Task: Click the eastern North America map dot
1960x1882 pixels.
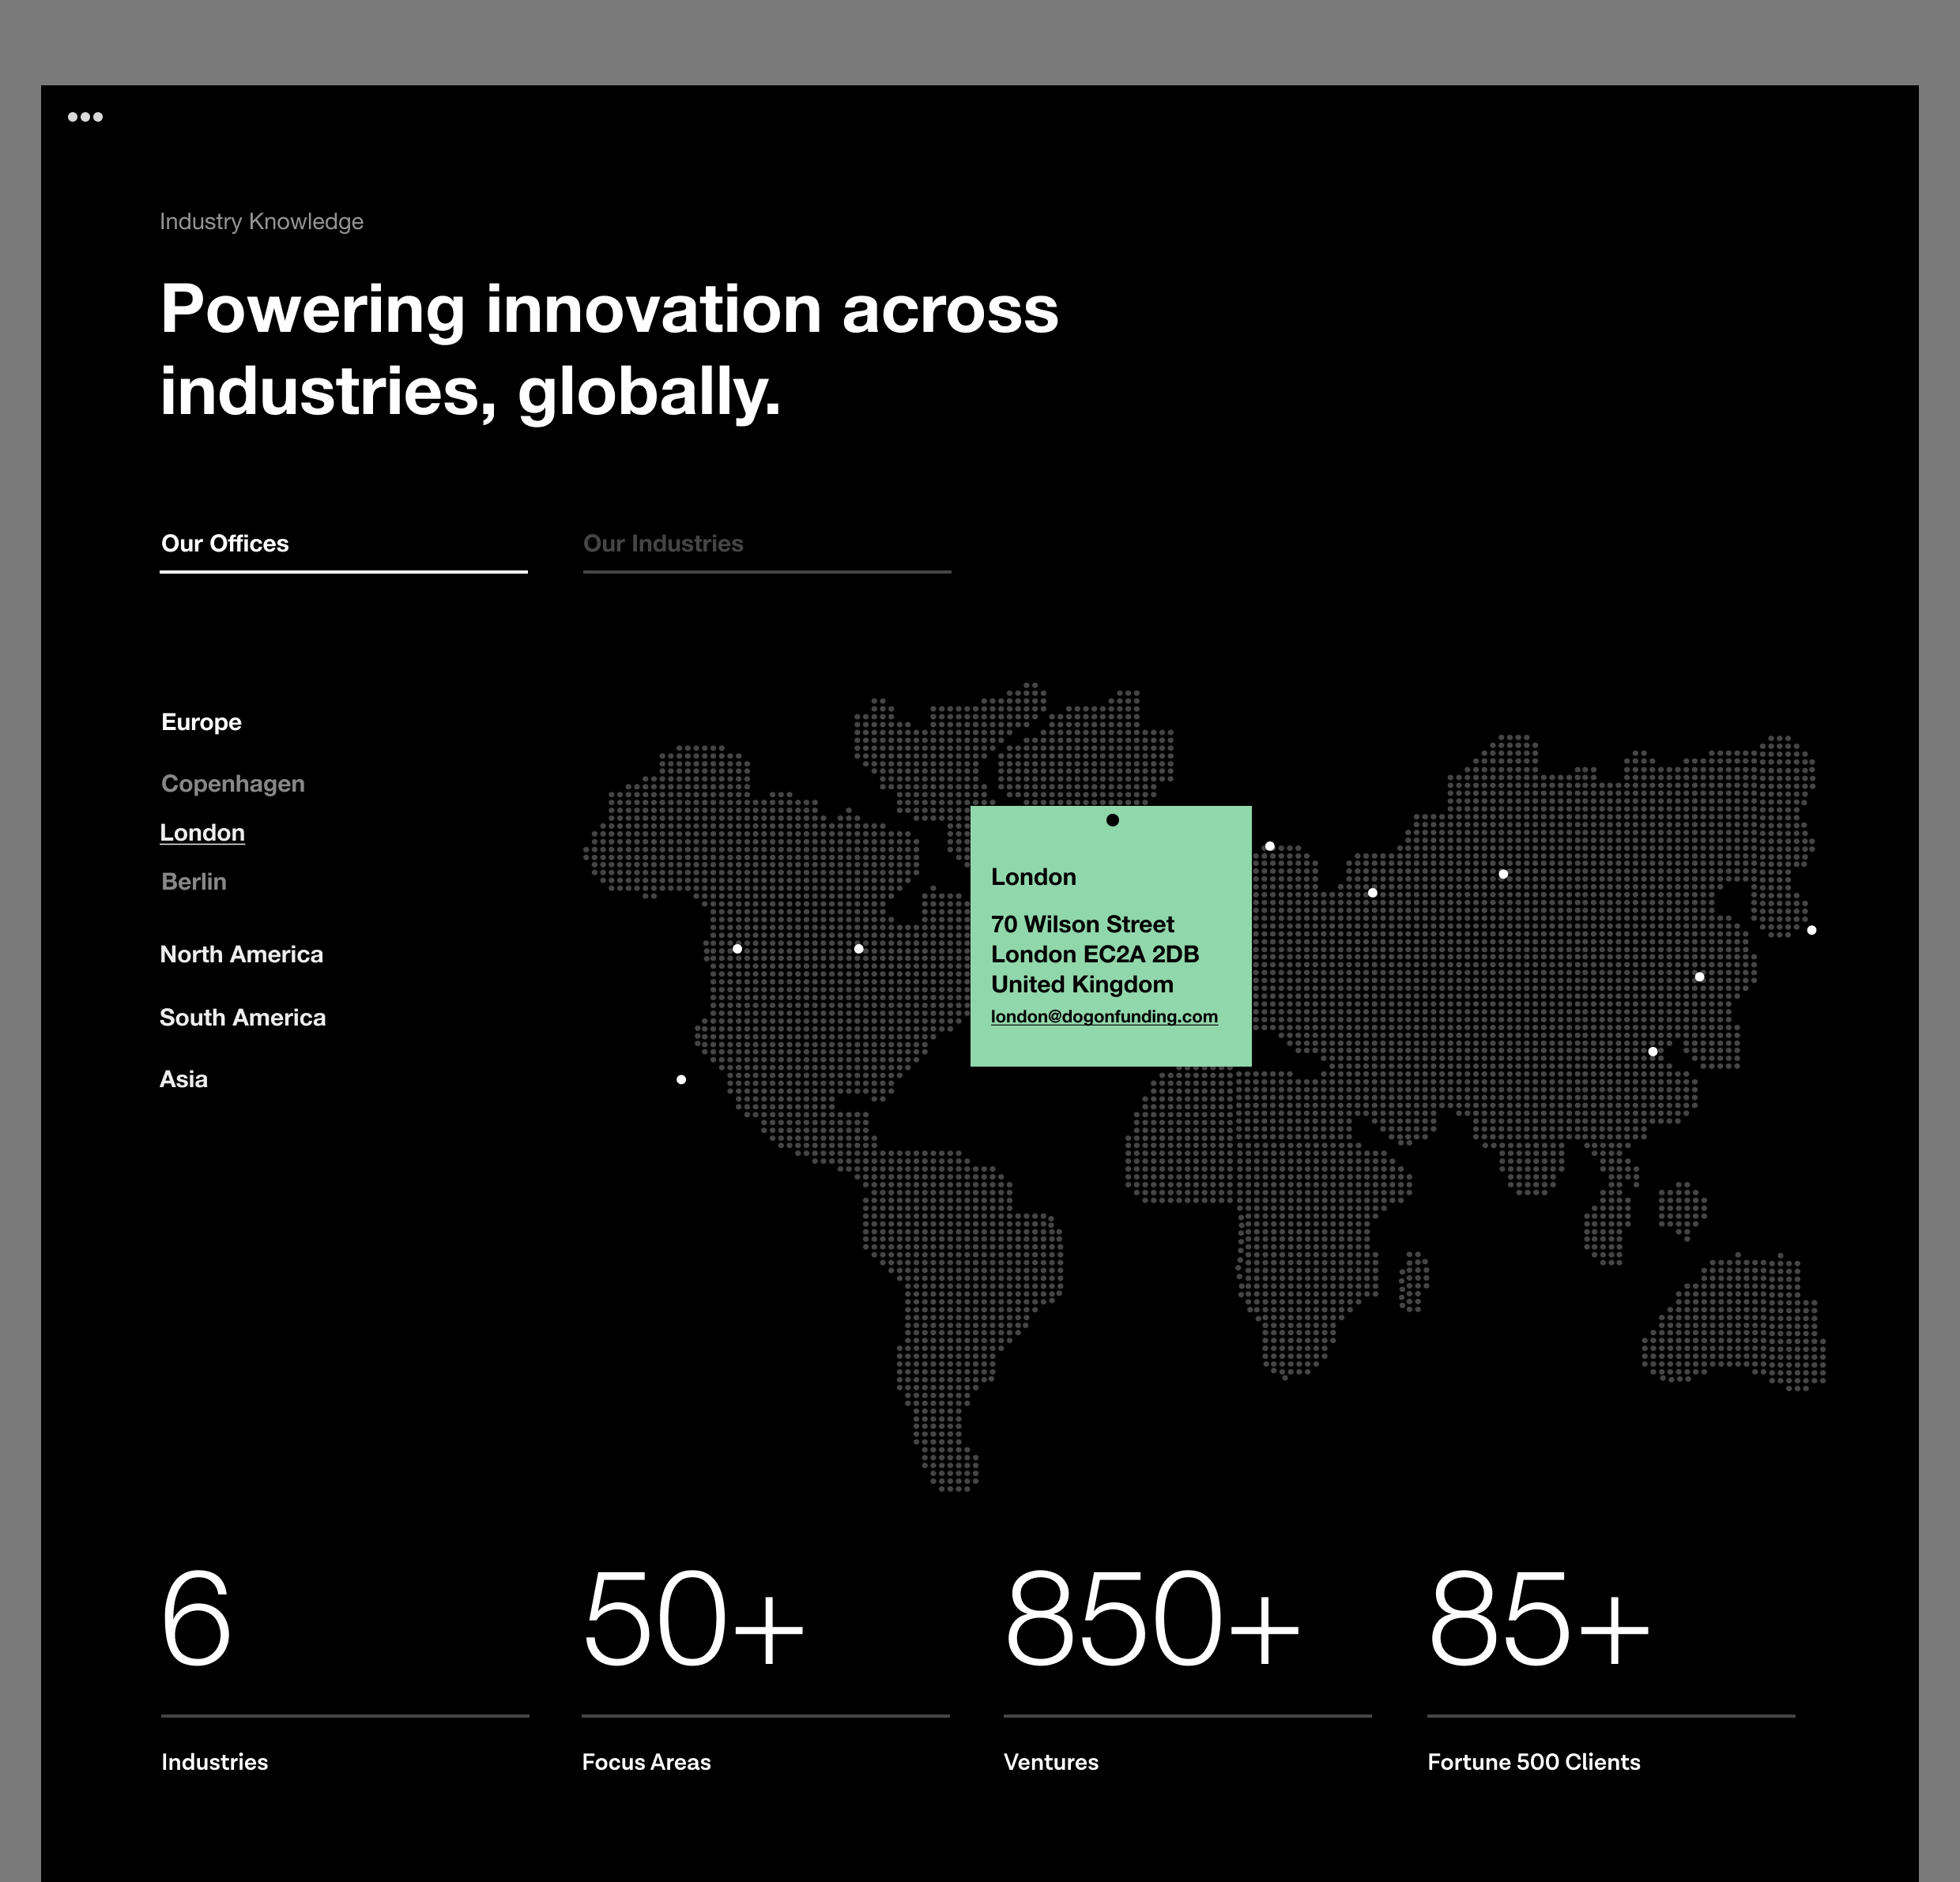Action: point(858,948)
